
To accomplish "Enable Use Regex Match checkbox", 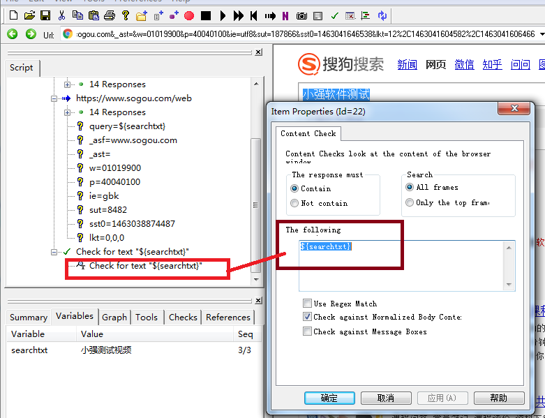I will pyautogui.click(x=307, y=304).
